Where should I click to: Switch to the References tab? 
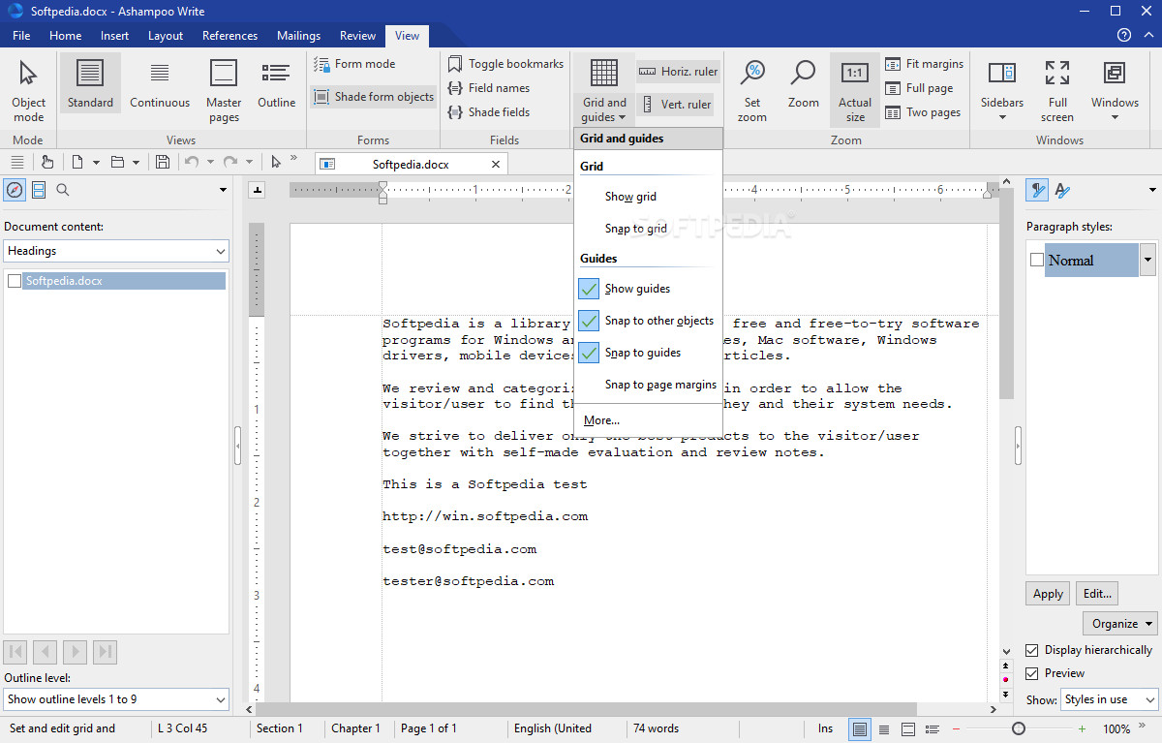pos(229,36)
